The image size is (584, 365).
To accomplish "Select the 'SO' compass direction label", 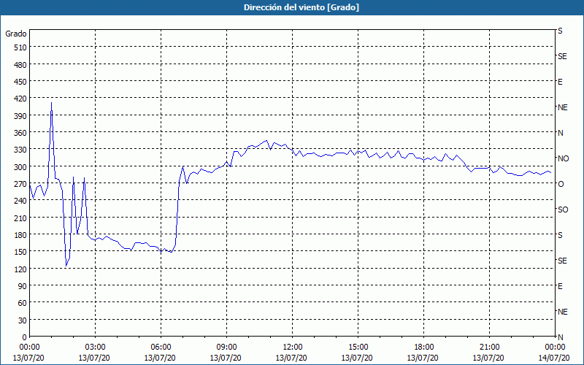I will (563, 210).
